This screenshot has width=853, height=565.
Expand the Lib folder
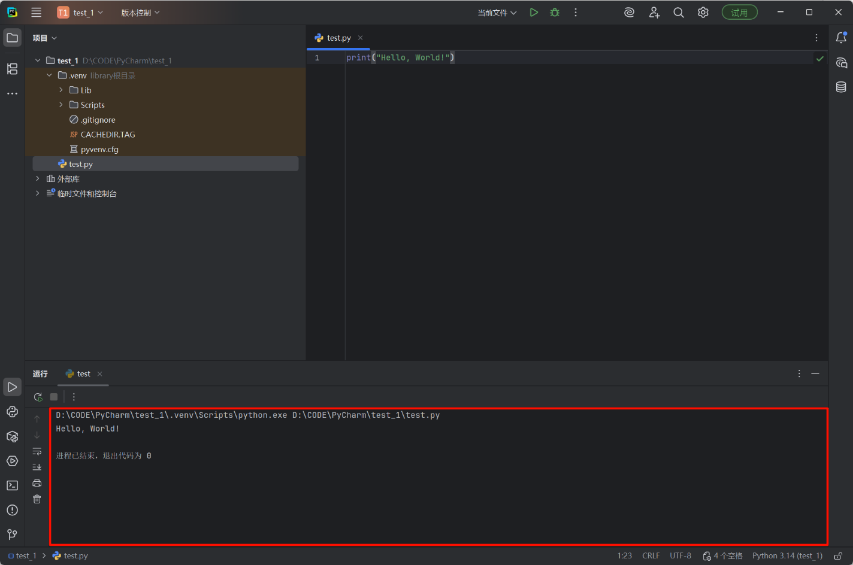61,90
